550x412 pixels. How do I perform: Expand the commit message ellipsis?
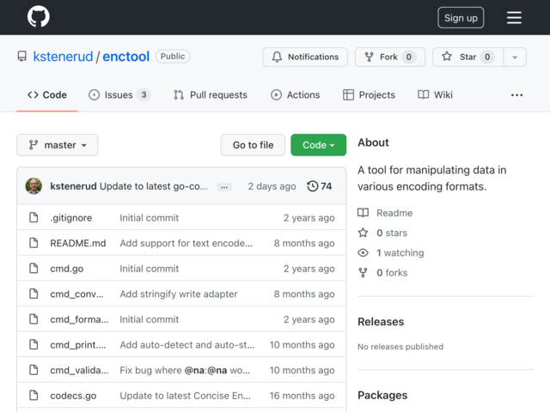pos(224,187)
